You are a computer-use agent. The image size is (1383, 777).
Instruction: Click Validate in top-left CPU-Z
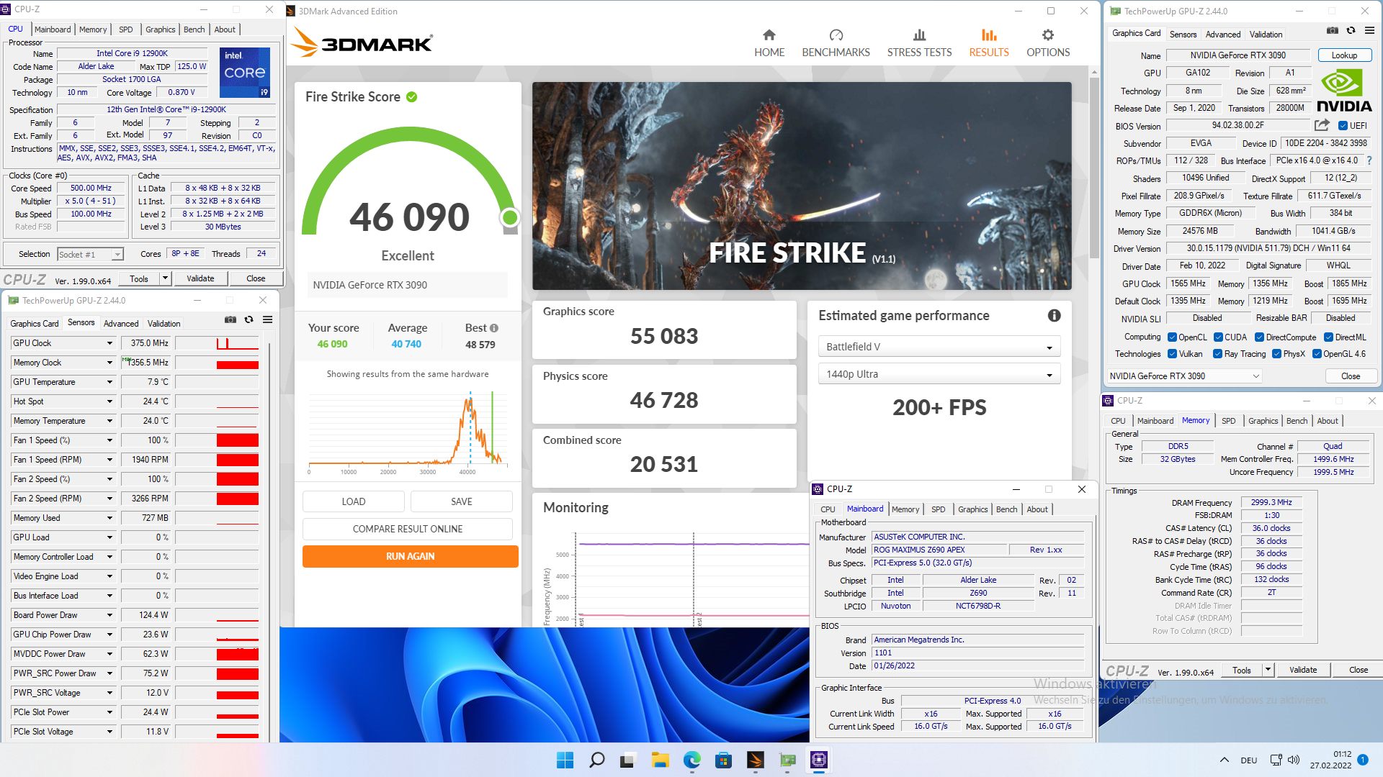coord(200,278)
